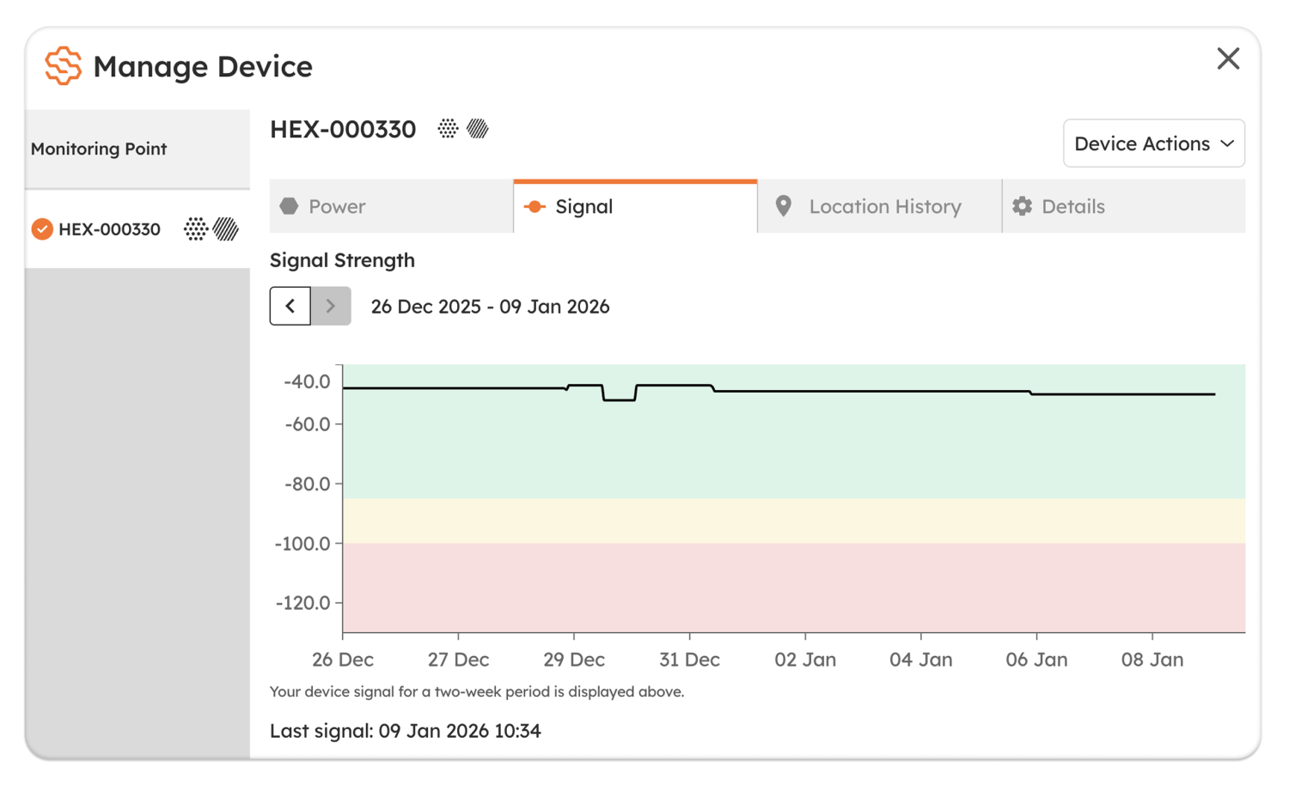Click the Signal Strength heading

click(x=342, y=260)
